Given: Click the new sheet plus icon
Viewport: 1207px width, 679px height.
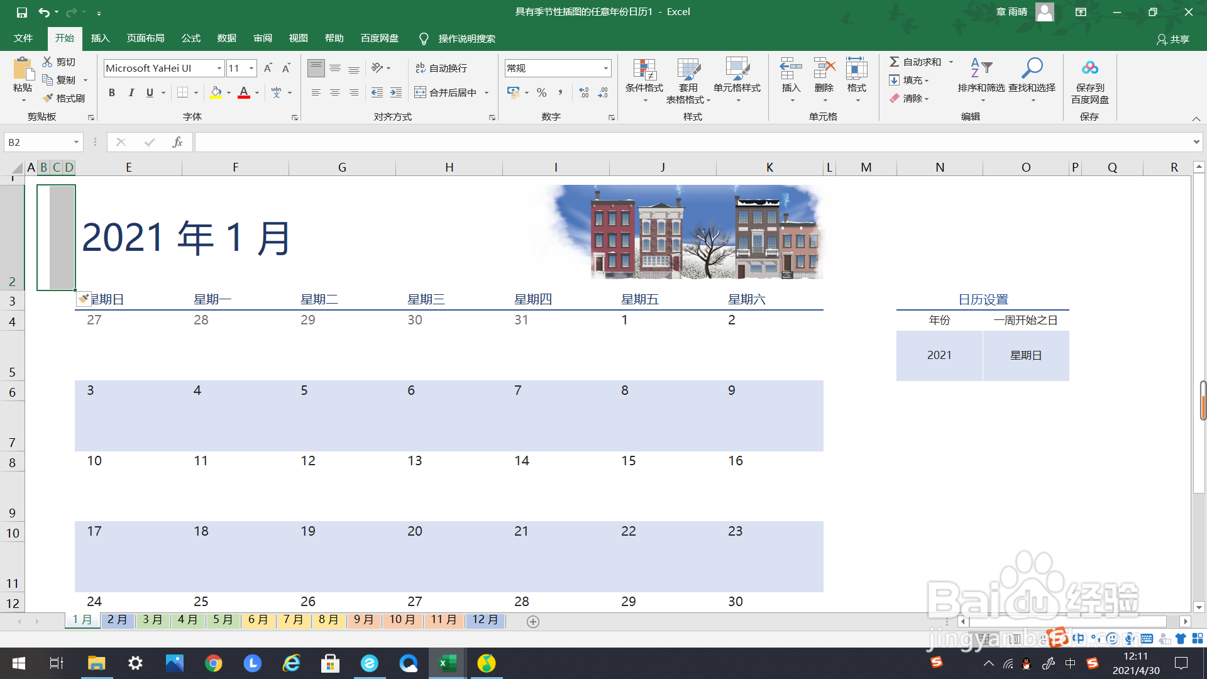Looking at the screenshot, I should point(533,621).
